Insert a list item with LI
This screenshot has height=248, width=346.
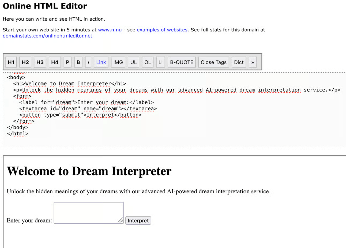[x=160, y=62]
